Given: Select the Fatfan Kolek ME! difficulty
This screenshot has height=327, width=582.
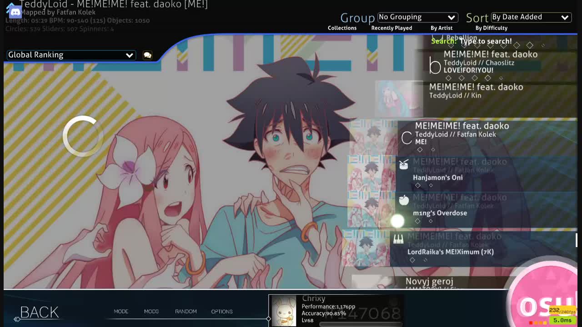Looking at the screenshot, I should click(464, 137).
